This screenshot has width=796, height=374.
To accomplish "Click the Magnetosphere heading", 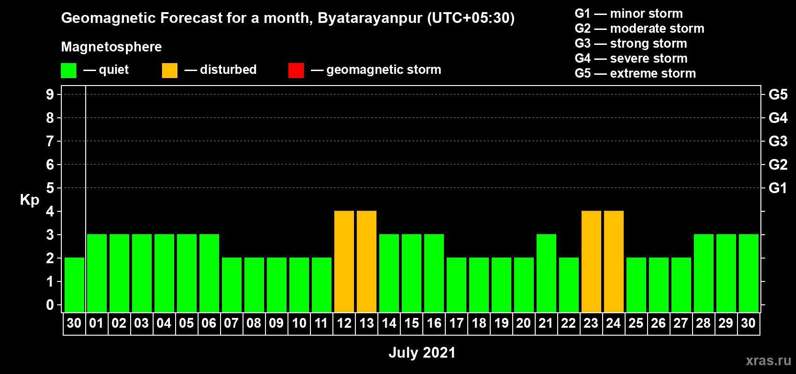I will pyautogui.click(x=111, y=47).
